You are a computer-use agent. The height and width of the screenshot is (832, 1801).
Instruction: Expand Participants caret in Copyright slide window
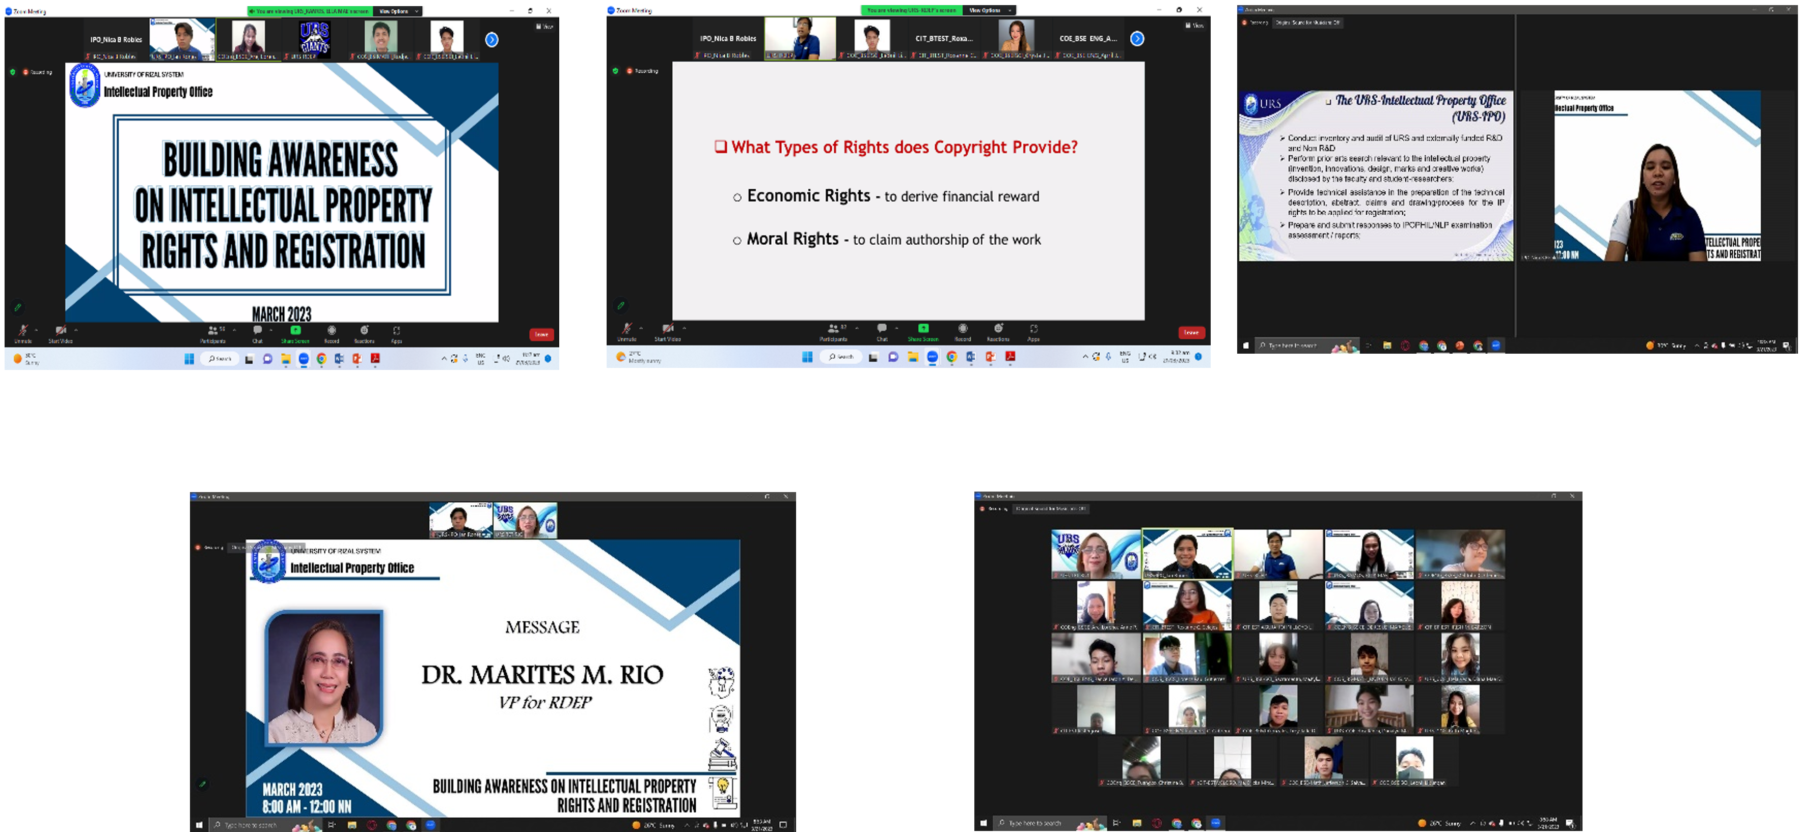857,328
